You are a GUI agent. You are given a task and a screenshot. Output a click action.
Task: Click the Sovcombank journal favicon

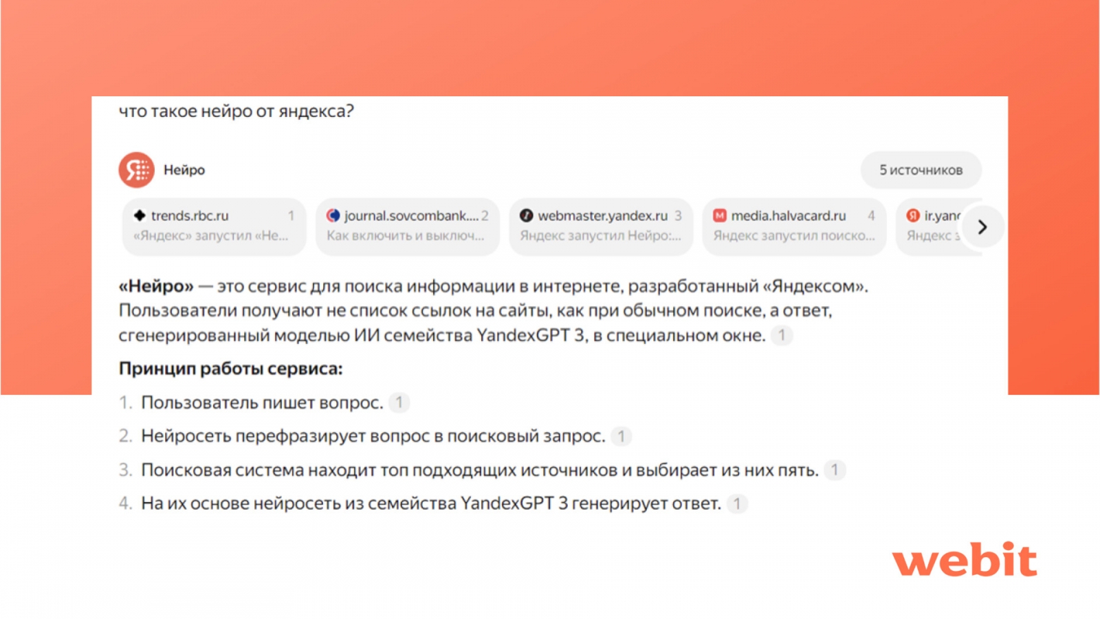[333, 215]
